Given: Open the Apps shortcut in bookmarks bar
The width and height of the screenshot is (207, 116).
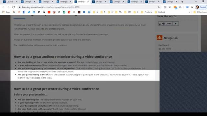Looking at the screenshot, I should coord(6,12).
